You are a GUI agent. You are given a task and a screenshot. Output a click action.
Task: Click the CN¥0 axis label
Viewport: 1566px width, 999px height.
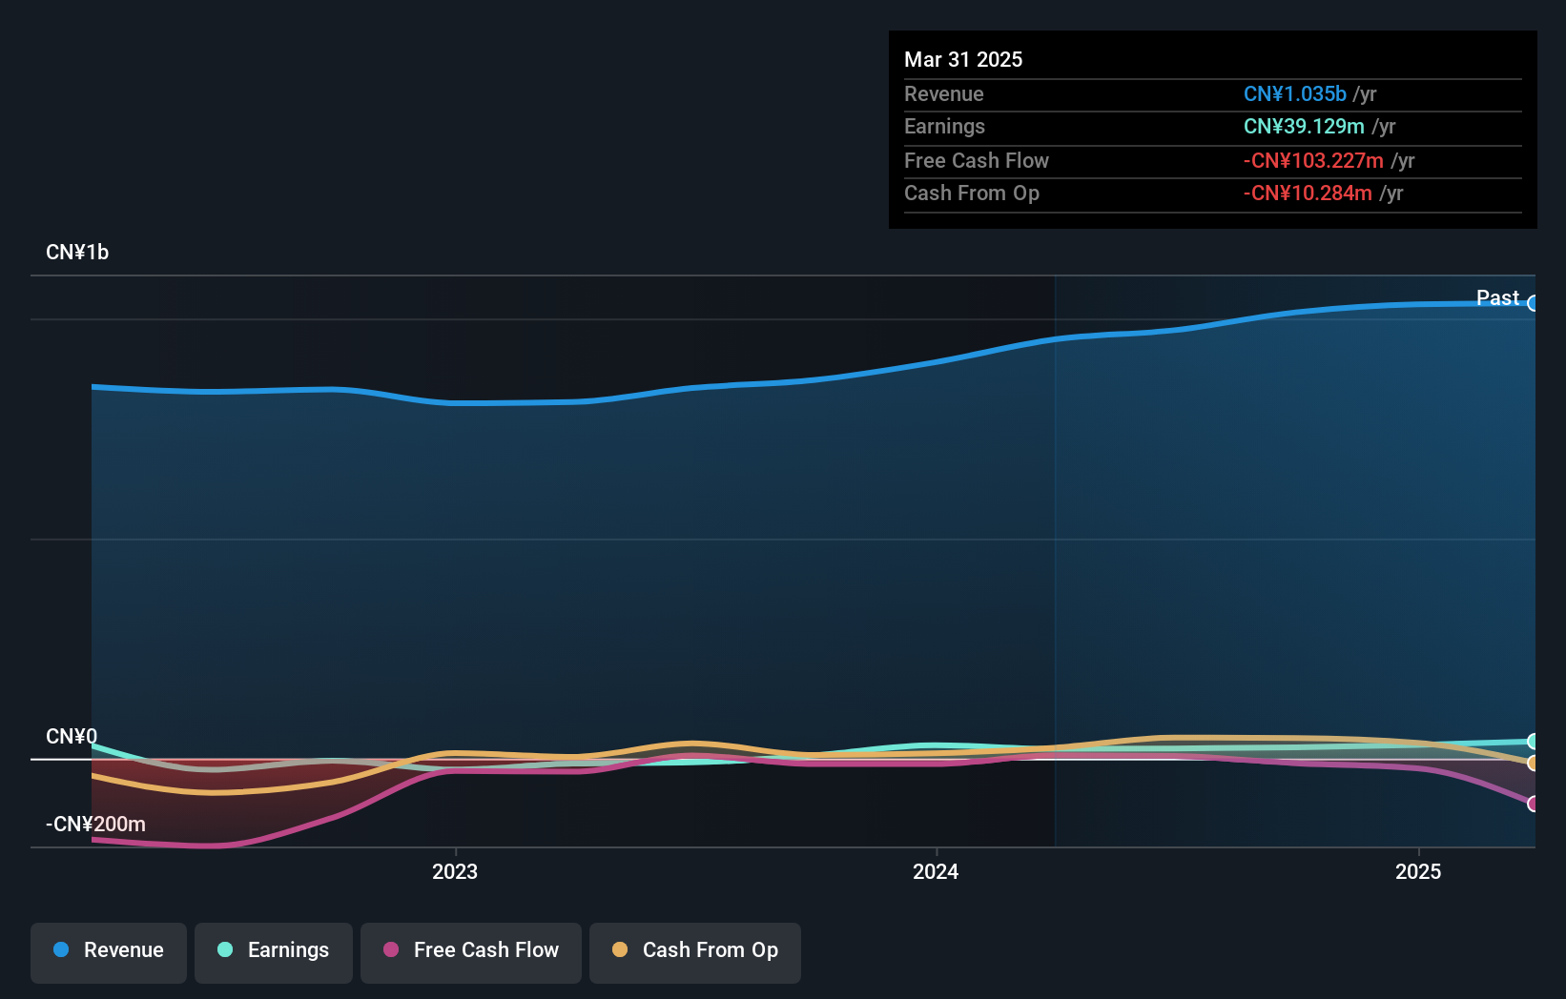72,736
